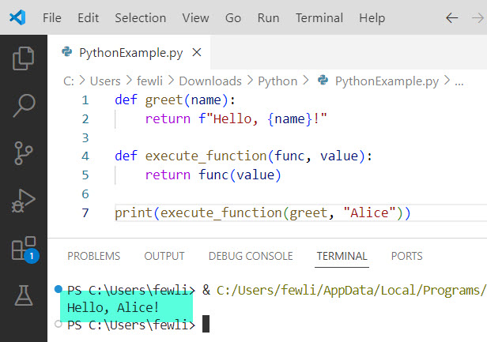
Task: Click the Hello, Alice! terminal output
Action: [x=113, y=308]
